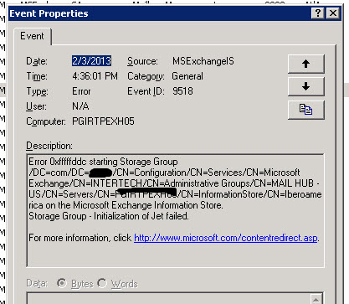Click the Data box scrollbar up arrow
The height and width of the screenshot is (304, 349).
point(316,300)
